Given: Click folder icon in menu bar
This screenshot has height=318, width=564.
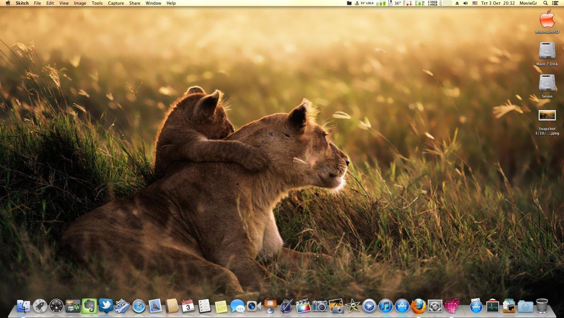Looking at the screenshot, I should (x=349, y=3).
